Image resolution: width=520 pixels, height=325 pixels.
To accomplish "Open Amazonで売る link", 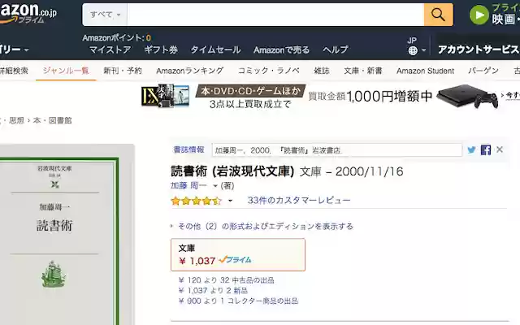I will [x=281, y=50].
